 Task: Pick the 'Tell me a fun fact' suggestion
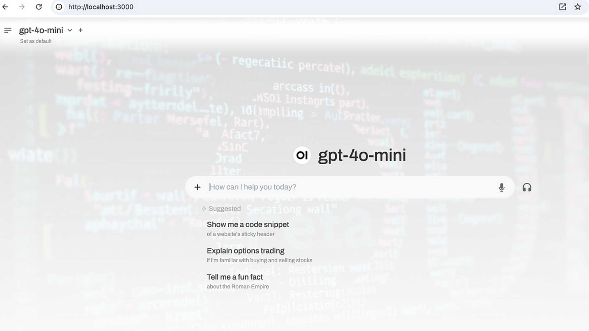[235, 277]
